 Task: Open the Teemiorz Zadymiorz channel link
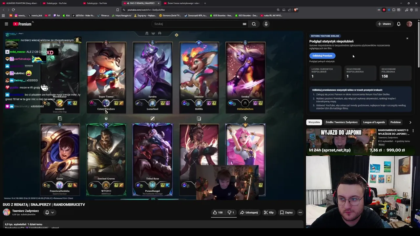(25, 211)
